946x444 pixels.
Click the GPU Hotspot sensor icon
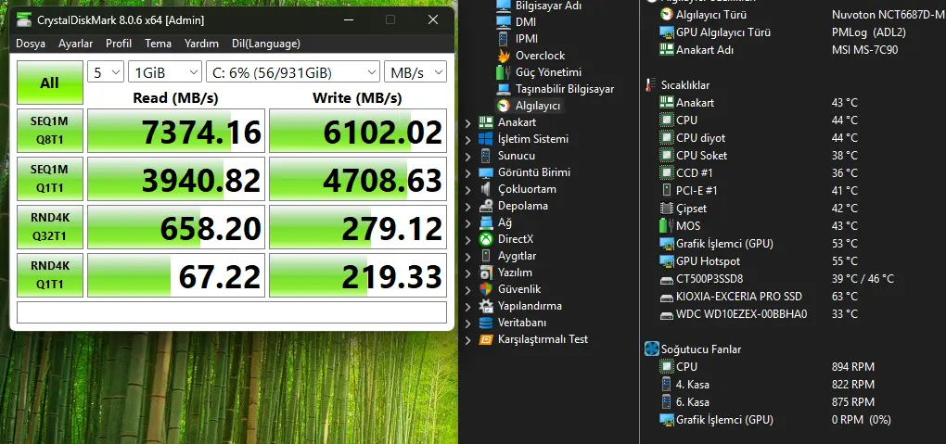pos(666,261)
